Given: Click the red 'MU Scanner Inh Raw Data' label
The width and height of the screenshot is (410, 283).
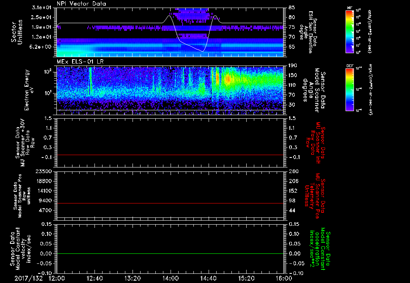Looking at the screenshot, I should [x=316, y=143].
